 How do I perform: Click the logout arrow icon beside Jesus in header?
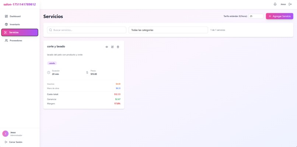pos(290,4)
